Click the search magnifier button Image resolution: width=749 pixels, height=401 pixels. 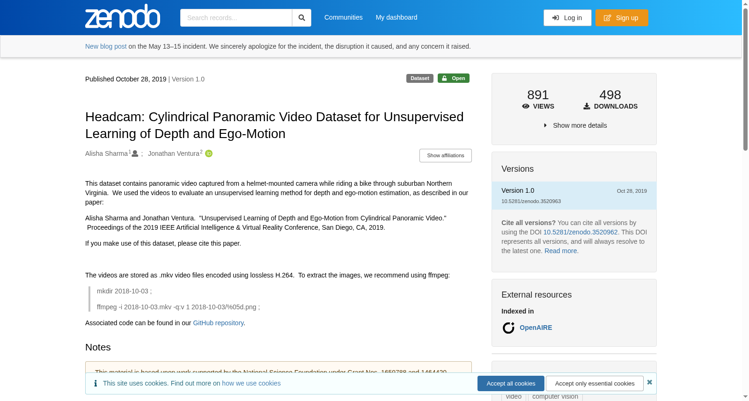pyautogui.click(x=301, y=18)
